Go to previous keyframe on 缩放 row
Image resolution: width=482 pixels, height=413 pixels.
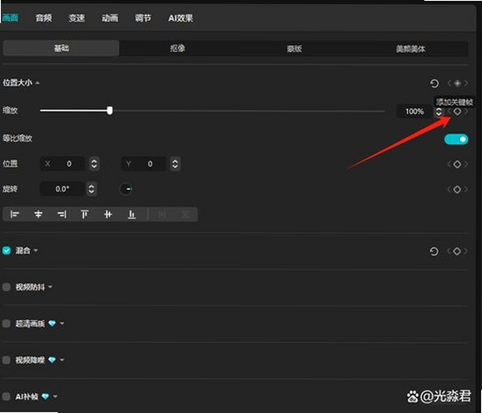coord(450,112)
